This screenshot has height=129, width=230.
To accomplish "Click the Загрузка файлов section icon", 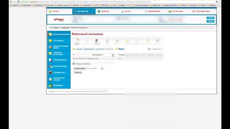I will point(74,64).
